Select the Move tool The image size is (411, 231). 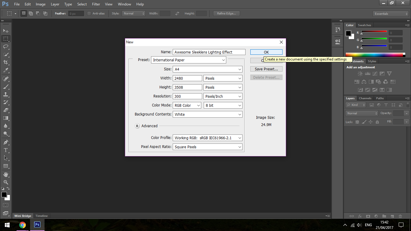tap(6, 31)
